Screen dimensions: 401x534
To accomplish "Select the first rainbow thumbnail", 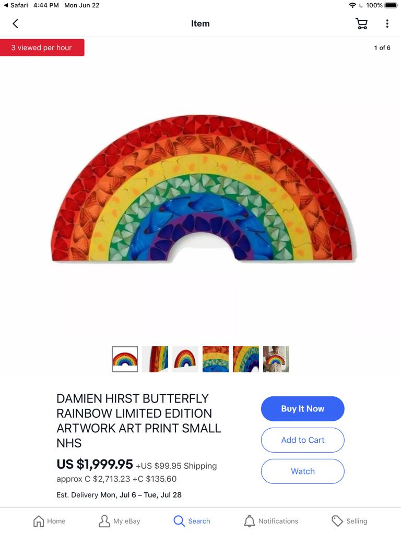I will click(x=125, y=359).
